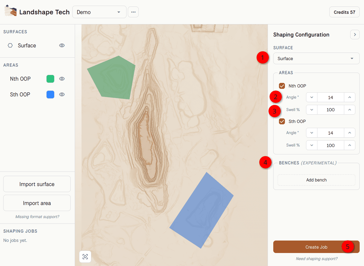Decrease Nth OOP Swell with down arrow
The width and height of the screenshot is (364, 266).
click(x=312, y=110)
